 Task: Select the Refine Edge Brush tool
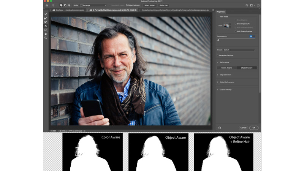(46, 18)
